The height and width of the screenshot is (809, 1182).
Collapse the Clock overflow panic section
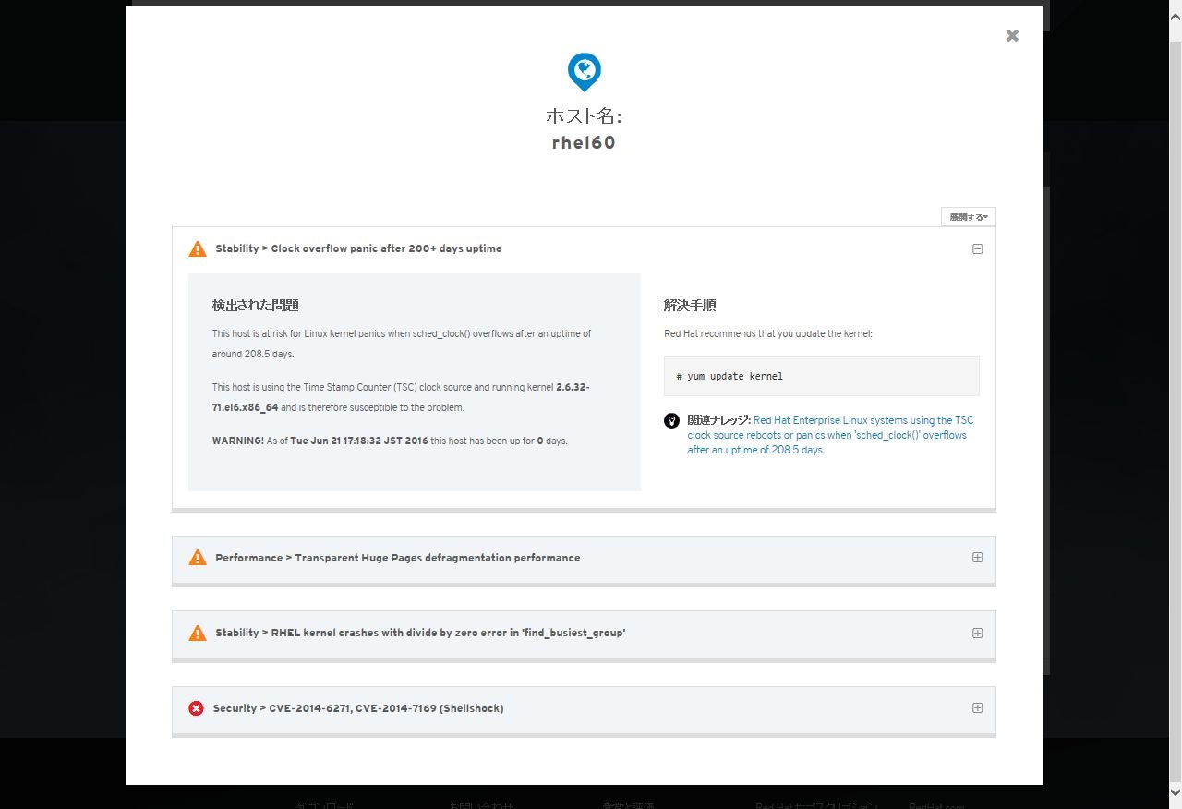tap(977, 249)
